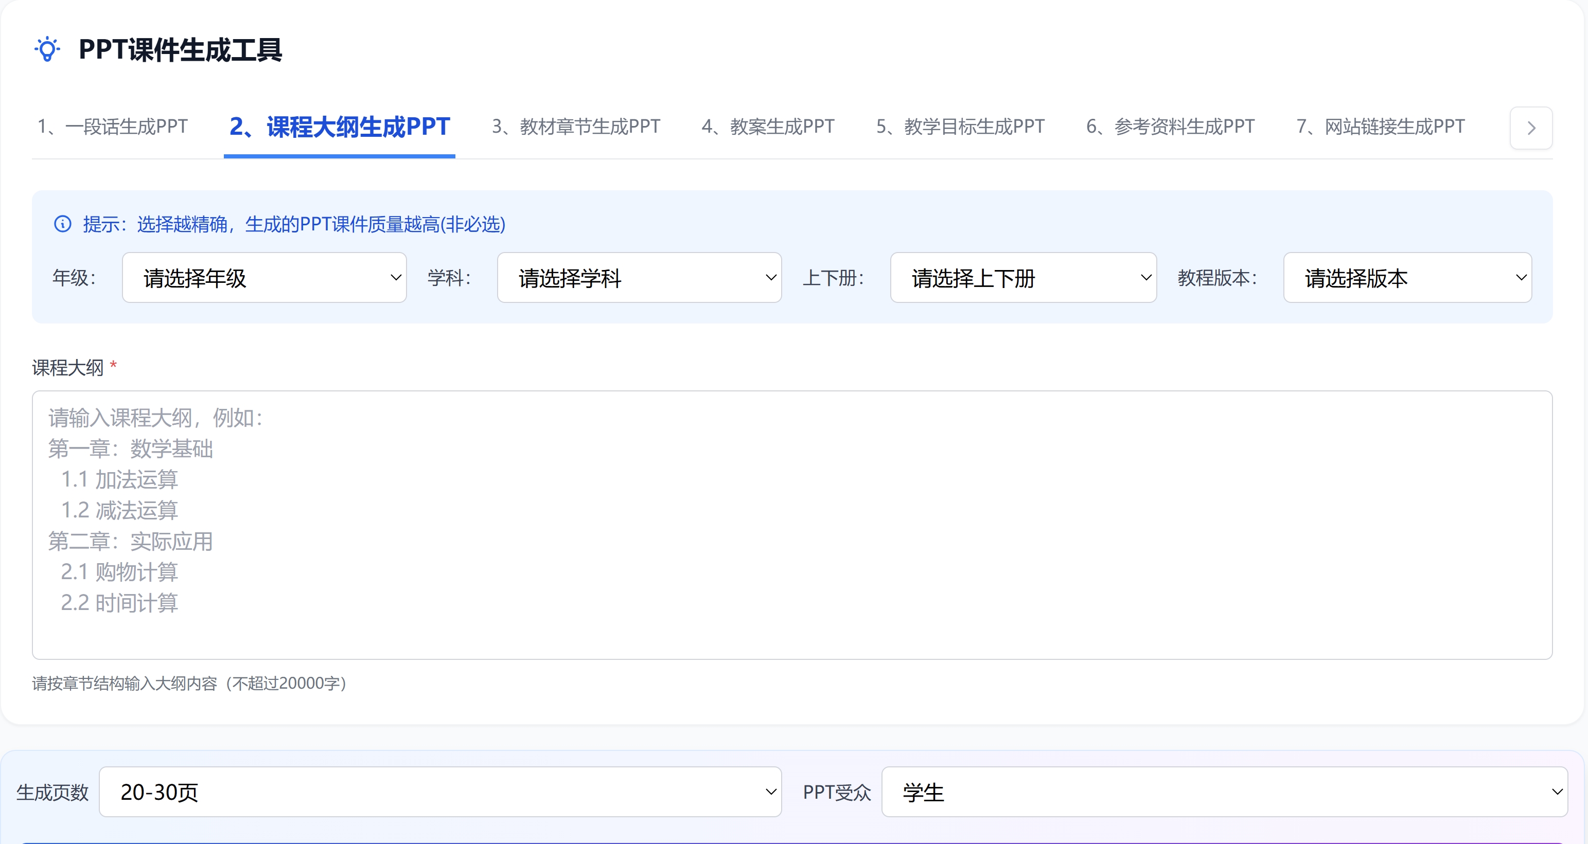Expand the PPT受众 学生 dropdown
Image resolution: width=1588 pixels, height=844 pixels.
coord(1224,792)
